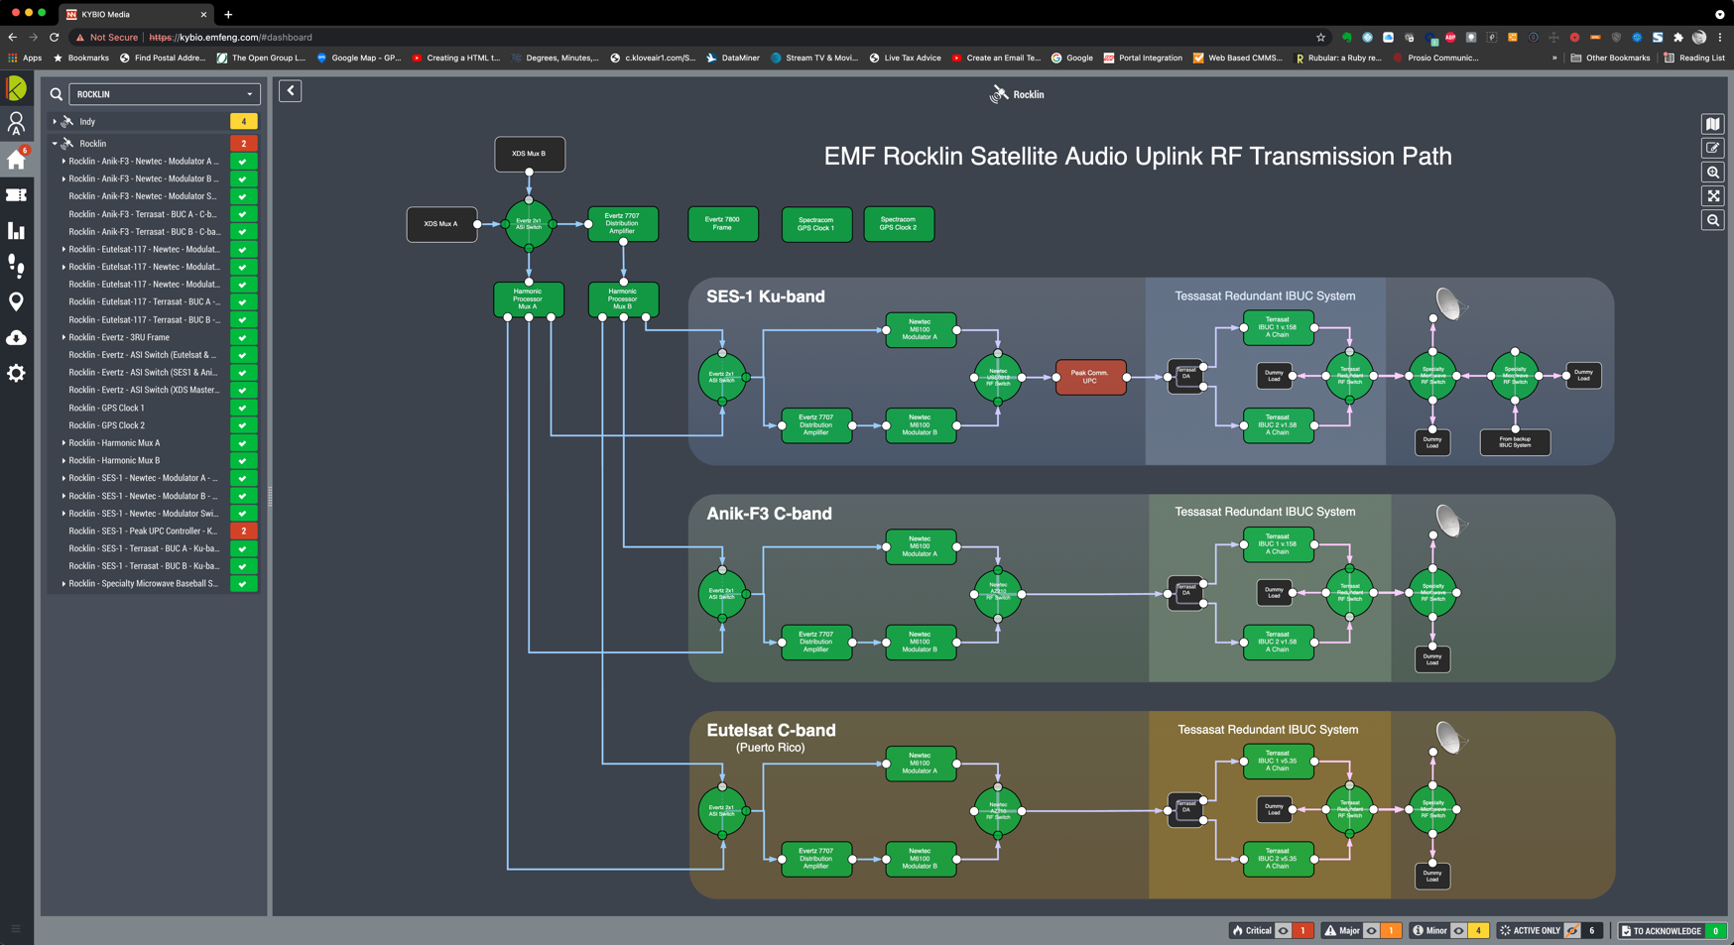The height and width of the screenshot is (945, 1734).
Task: Open the bar chart reports sidebar icon
Action: 16,230
